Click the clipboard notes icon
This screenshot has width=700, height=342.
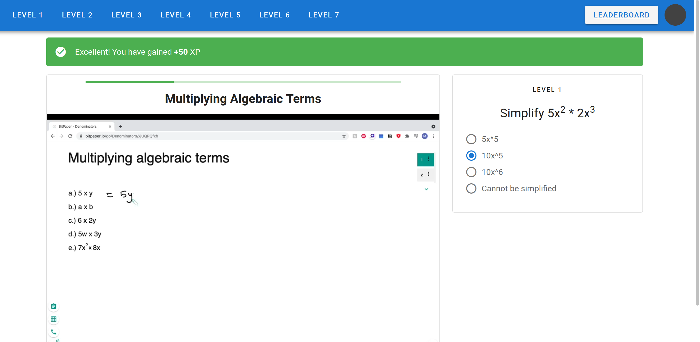(53, 306)
